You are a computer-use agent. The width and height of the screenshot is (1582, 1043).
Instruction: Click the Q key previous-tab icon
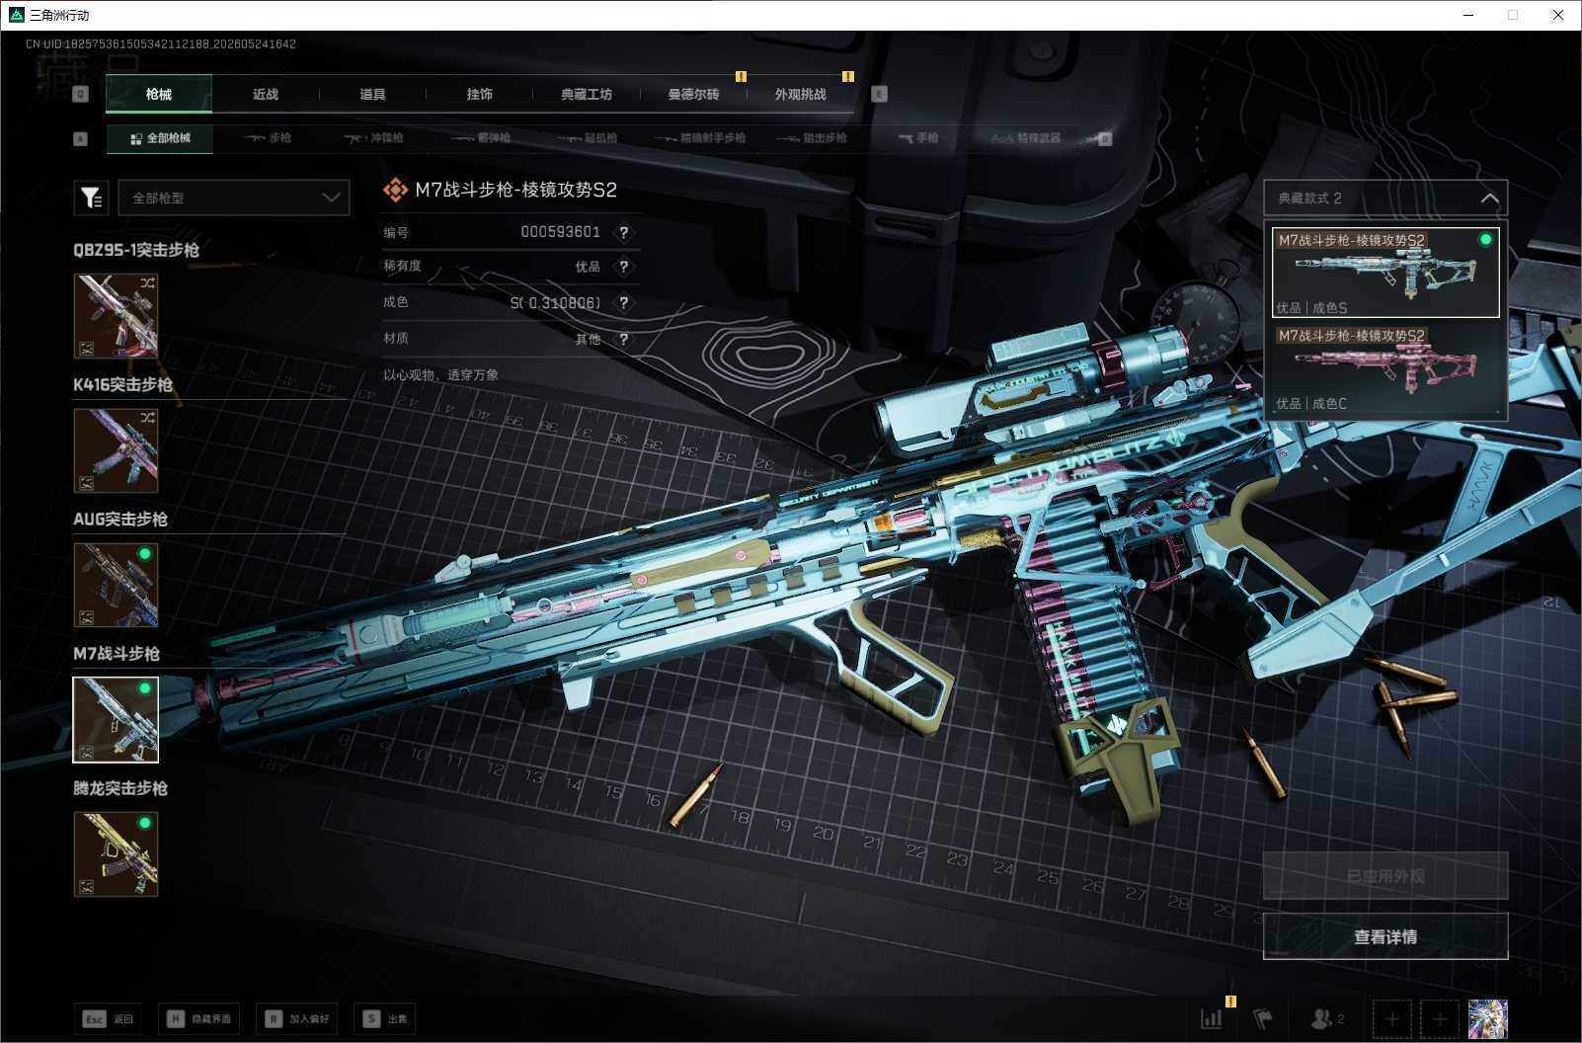(81, 94)
